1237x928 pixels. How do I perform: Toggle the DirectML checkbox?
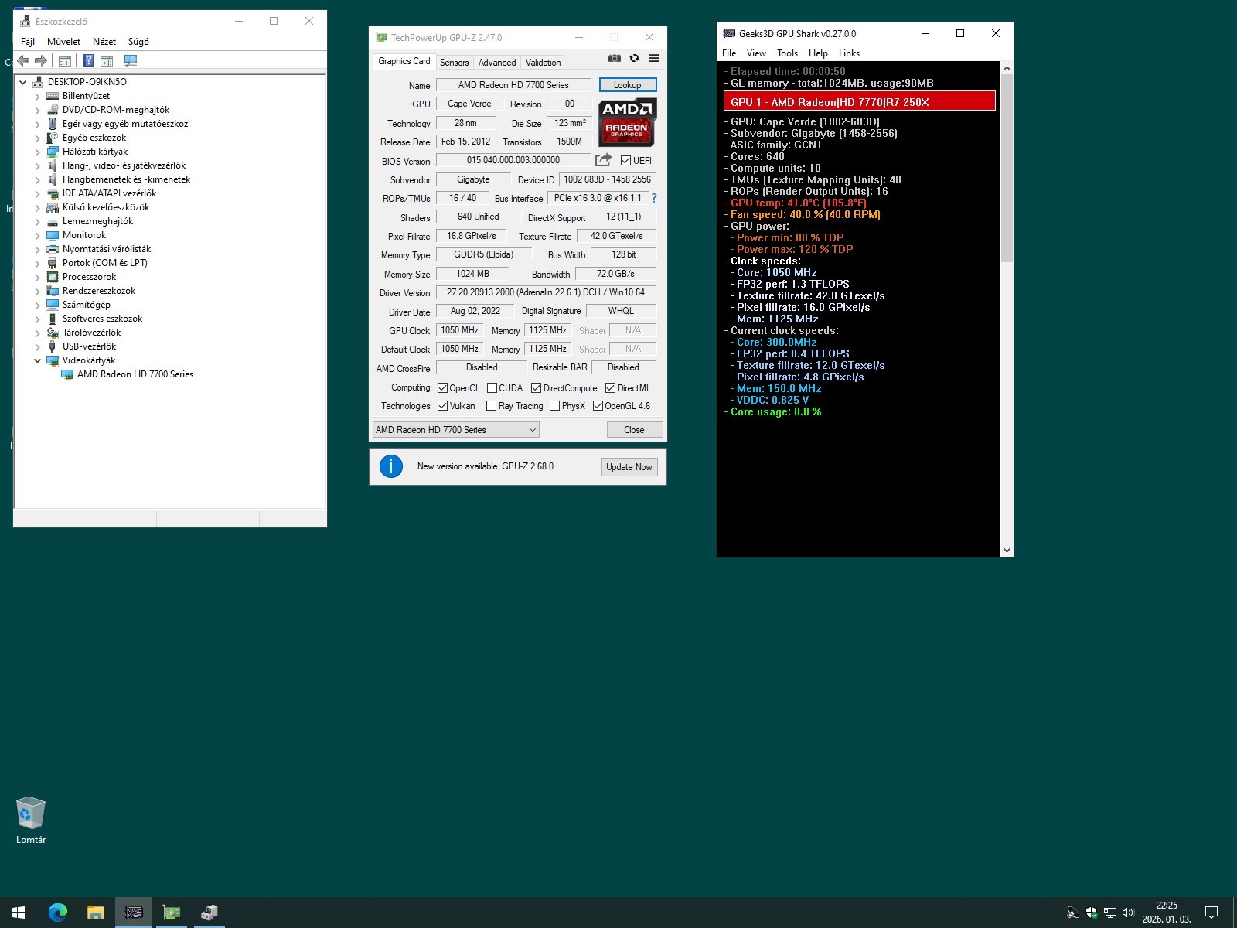coord(610,388)
